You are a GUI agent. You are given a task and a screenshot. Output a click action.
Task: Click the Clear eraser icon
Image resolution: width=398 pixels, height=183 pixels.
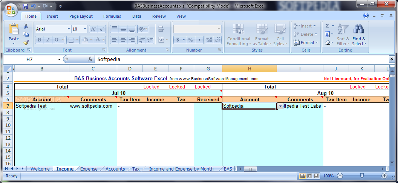tap(328, 43)
